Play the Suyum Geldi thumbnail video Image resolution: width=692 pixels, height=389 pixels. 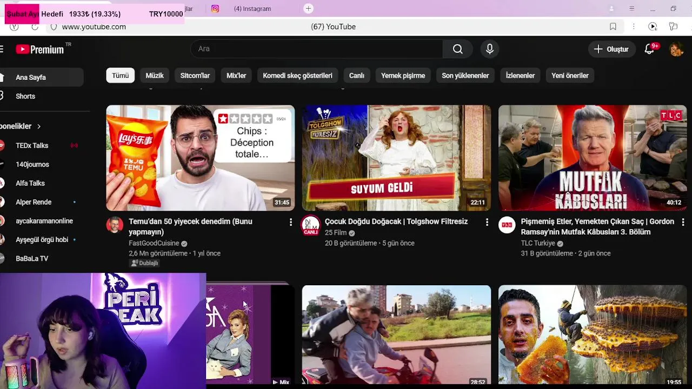pos(397,158)
